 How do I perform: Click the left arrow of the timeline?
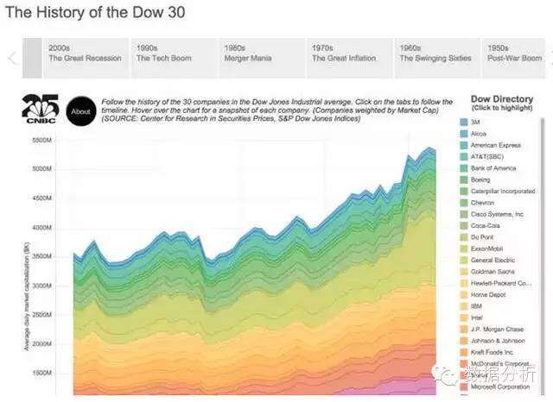pyautogui.click(x=11, y=59)
